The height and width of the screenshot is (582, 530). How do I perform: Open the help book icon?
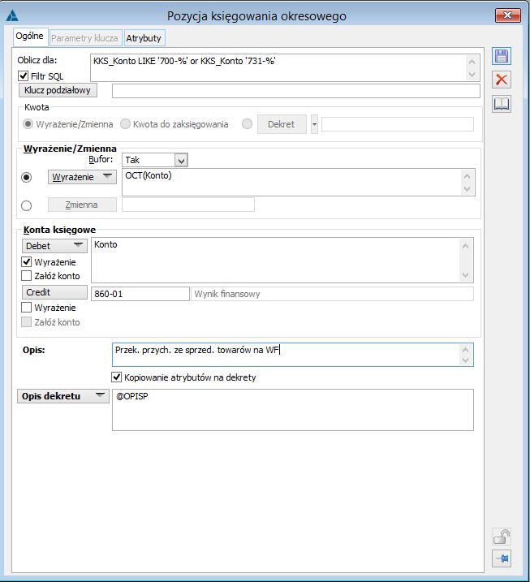pos(502,104)
